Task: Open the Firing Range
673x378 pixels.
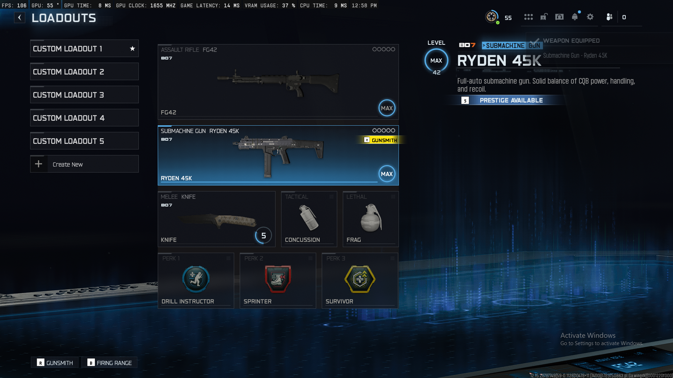Action: click(x=110, y=363)
